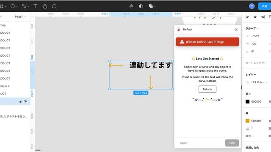Viewport: 271px width, 152px height.
Task: Click the 使用した色 section header
Action: 252,148
